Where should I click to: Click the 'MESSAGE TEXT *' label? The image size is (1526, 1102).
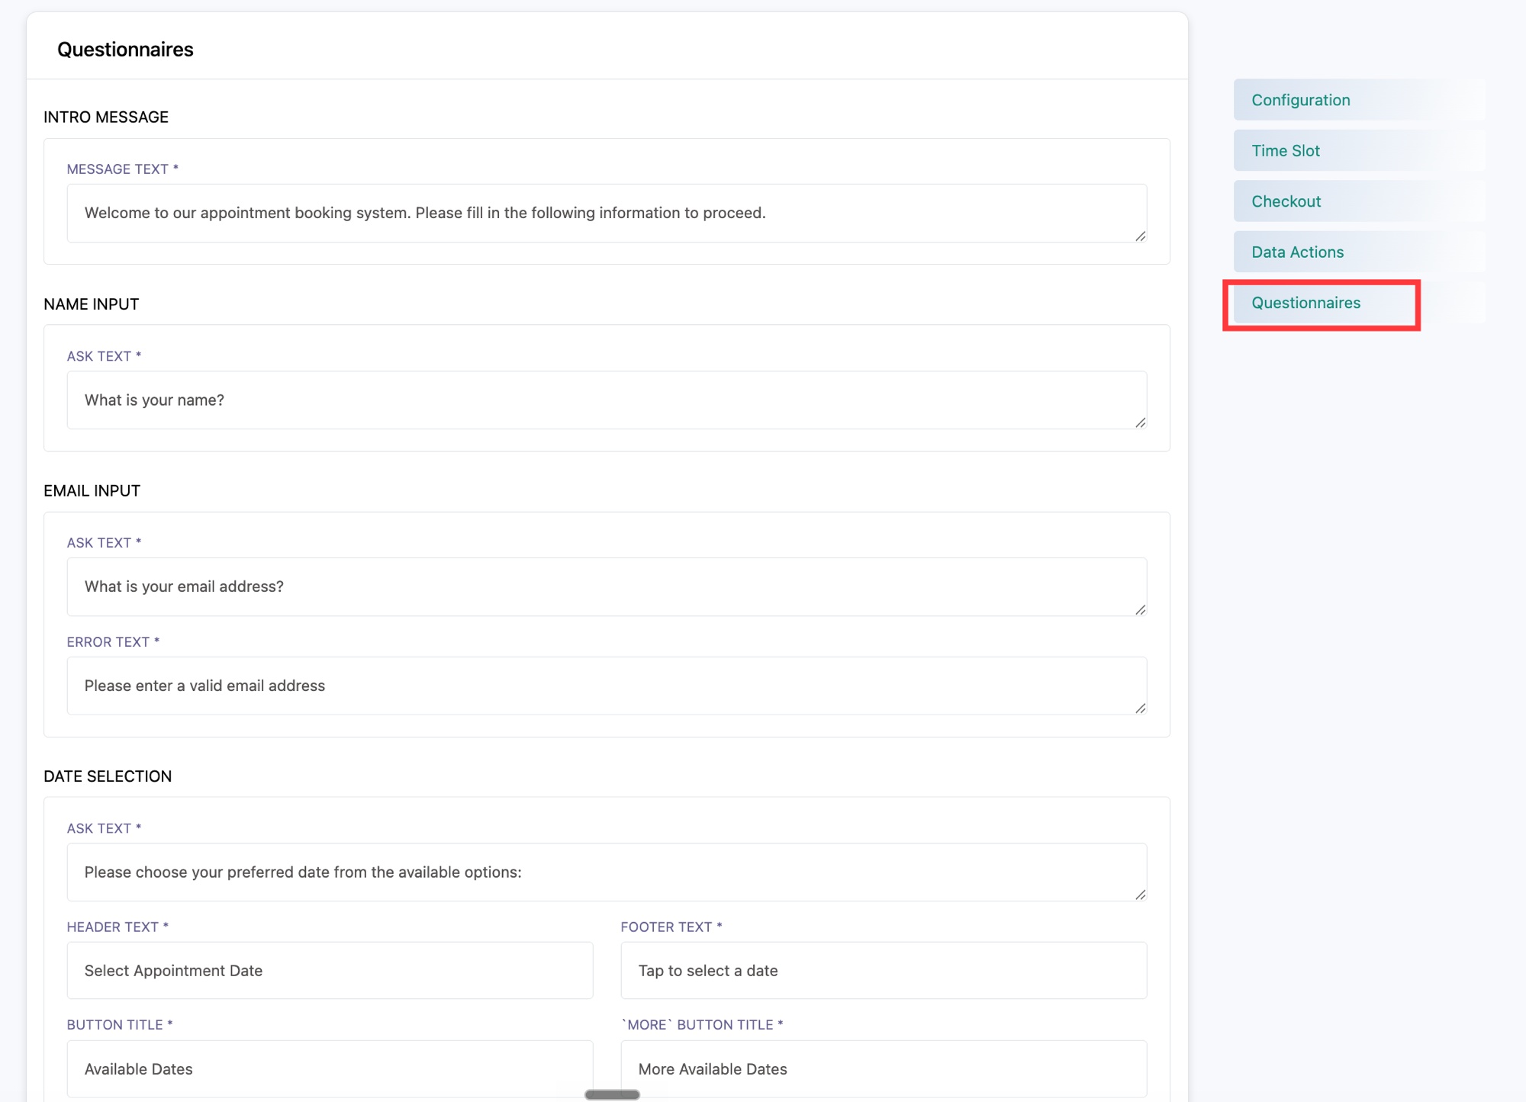(123, 169)
